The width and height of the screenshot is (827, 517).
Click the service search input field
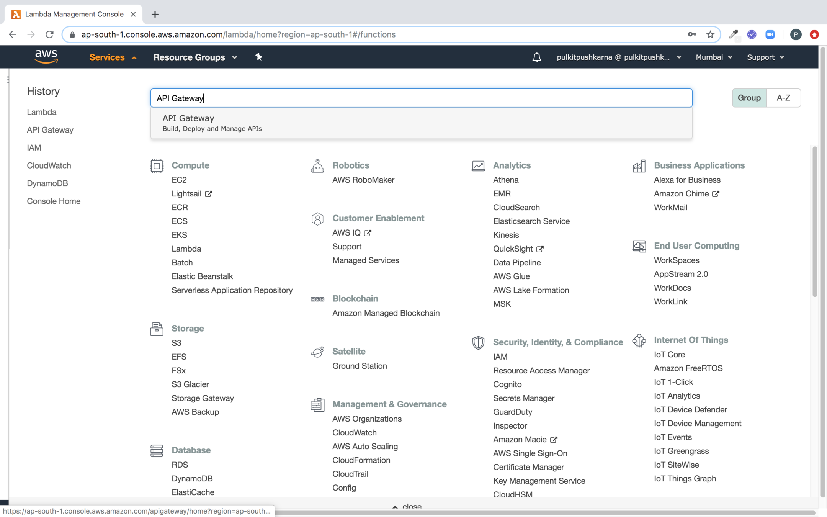[x=421, y=98]
